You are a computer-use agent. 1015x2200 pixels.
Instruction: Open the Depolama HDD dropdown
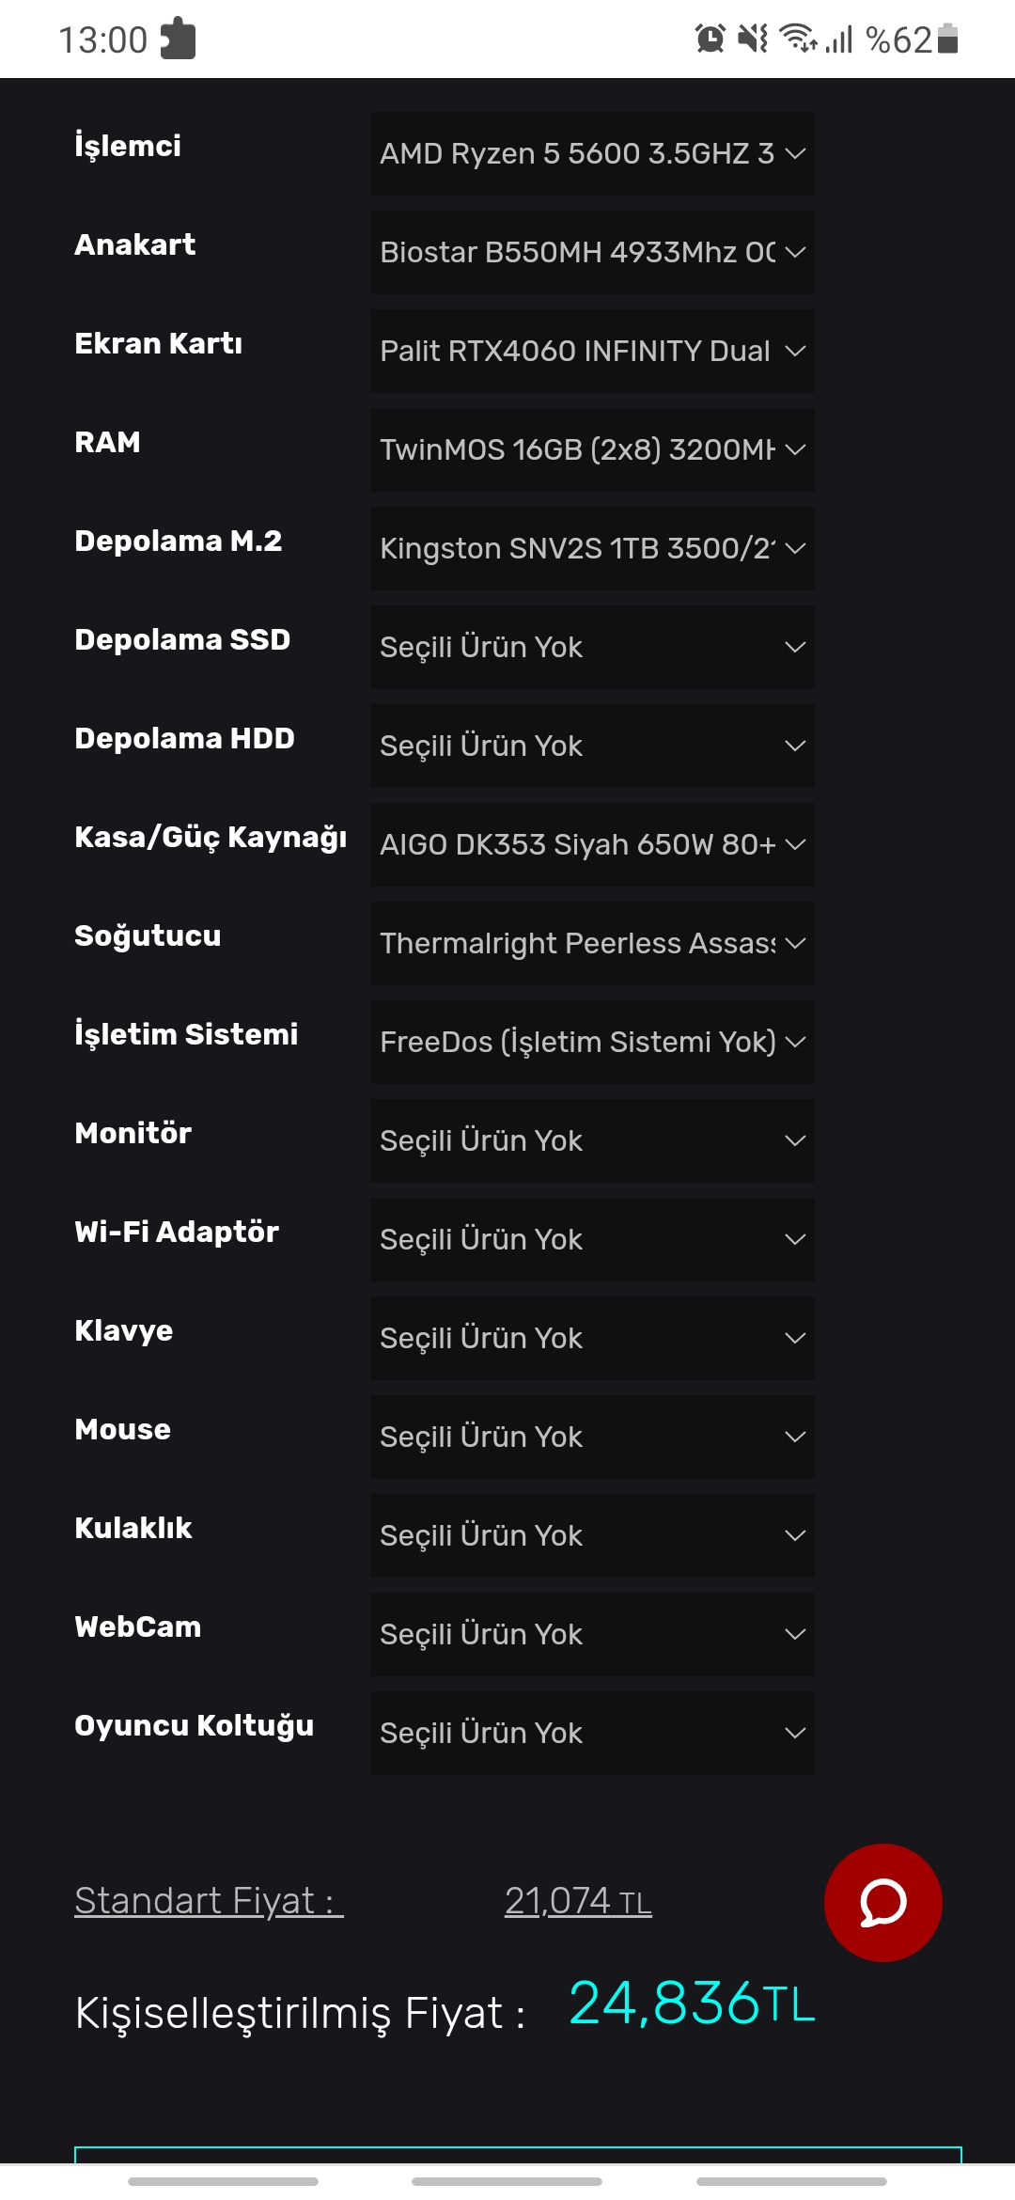(x=592, y=746)
